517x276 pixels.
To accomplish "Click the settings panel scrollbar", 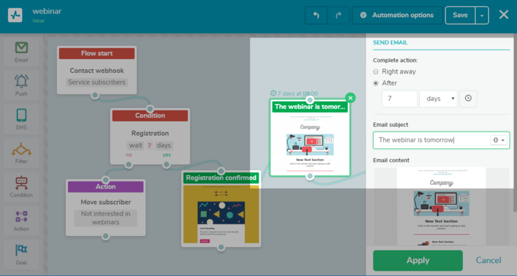I will tap(515, 122).
